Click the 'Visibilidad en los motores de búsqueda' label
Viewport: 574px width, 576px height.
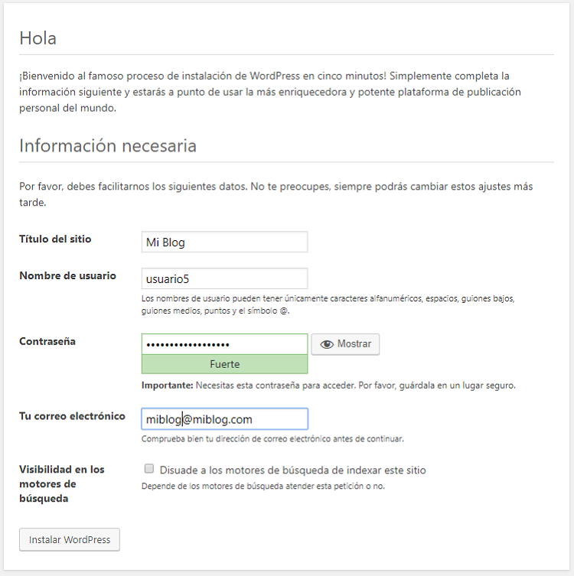(x=62, y=483)
